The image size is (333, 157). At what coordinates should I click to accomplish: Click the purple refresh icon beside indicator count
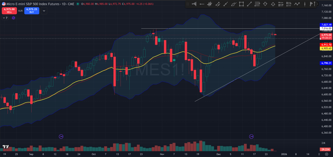13,18
